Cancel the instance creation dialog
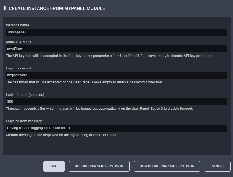 coord(218,166)
